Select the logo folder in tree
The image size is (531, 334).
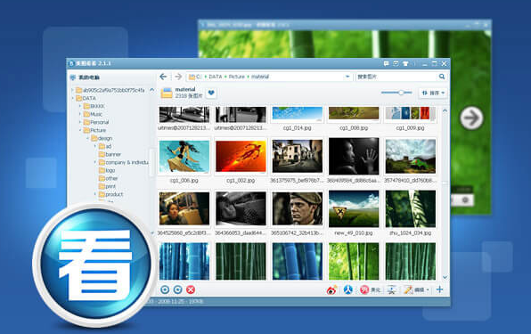tap(107, 170)
